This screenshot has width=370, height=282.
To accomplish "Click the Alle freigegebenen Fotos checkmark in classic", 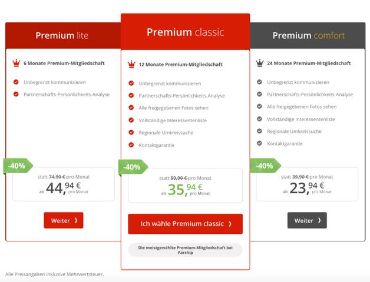I will [x=131, y=108].
